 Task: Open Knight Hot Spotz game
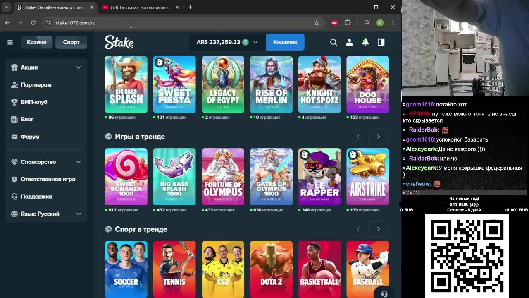tap(319, 84)
